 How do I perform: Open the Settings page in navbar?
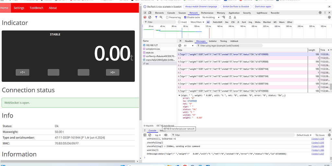click(19, 8)
